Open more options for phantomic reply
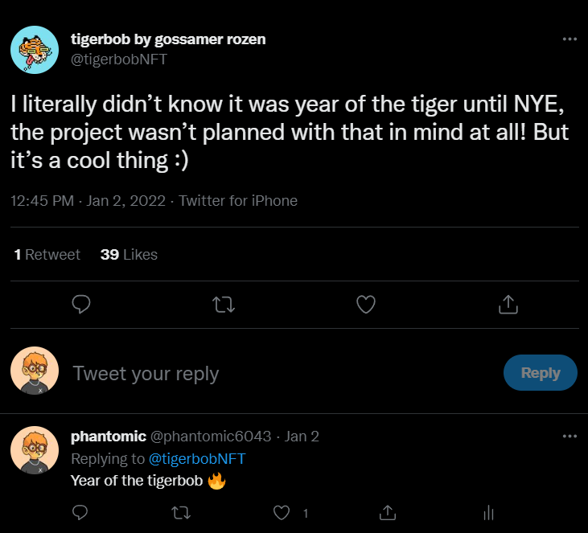Image resolution: width=588 pixels, height=533 pixels. [x=569, y=437]
